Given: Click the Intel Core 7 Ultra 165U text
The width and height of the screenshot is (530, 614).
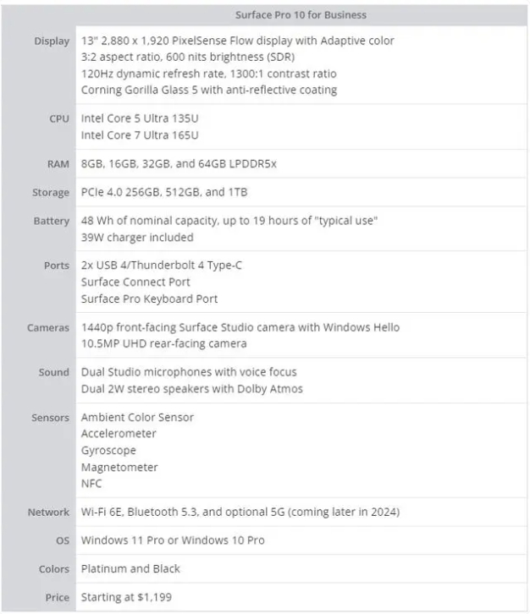Looking at the screenshot, I should point(140,135).
